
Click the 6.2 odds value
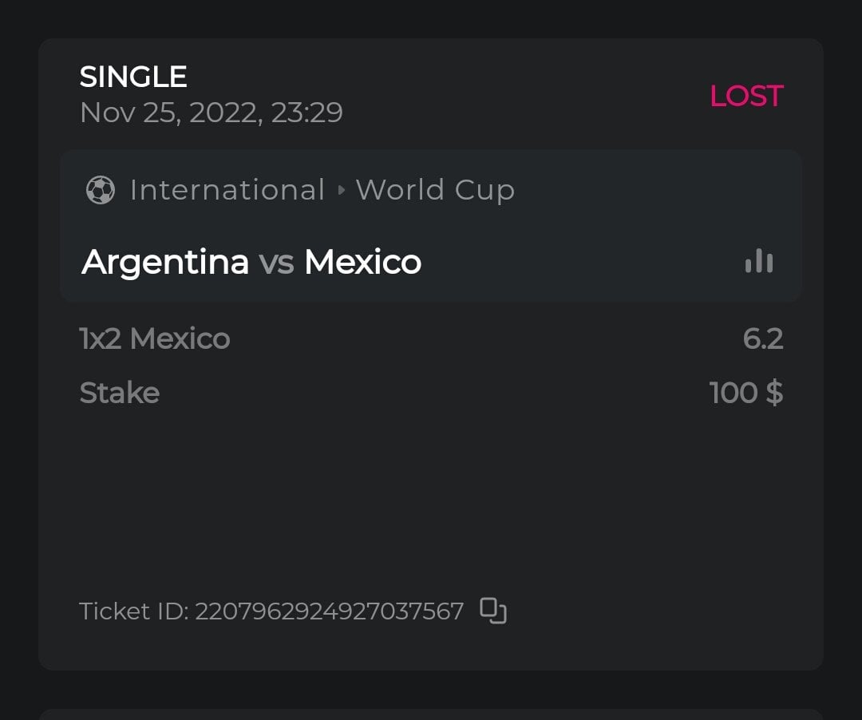point(762,338)
